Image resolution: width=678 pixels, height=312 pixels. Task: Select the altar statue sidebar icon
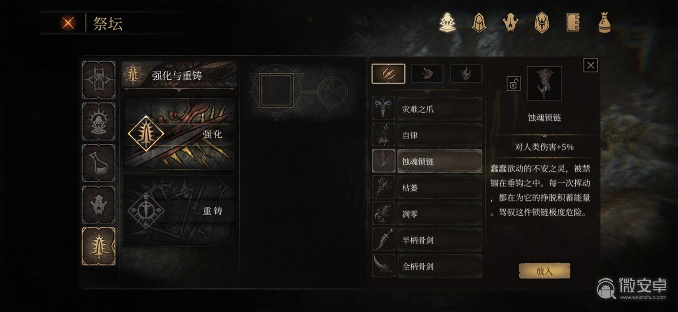pos(99,121)
